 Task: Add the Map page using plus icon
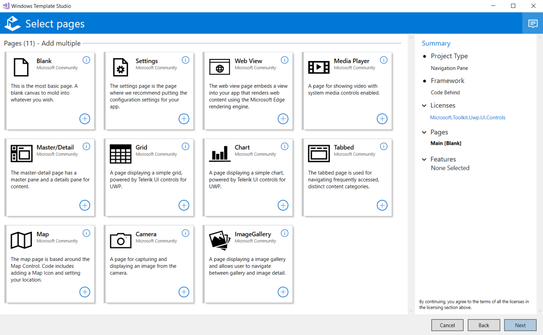point(85,292)
